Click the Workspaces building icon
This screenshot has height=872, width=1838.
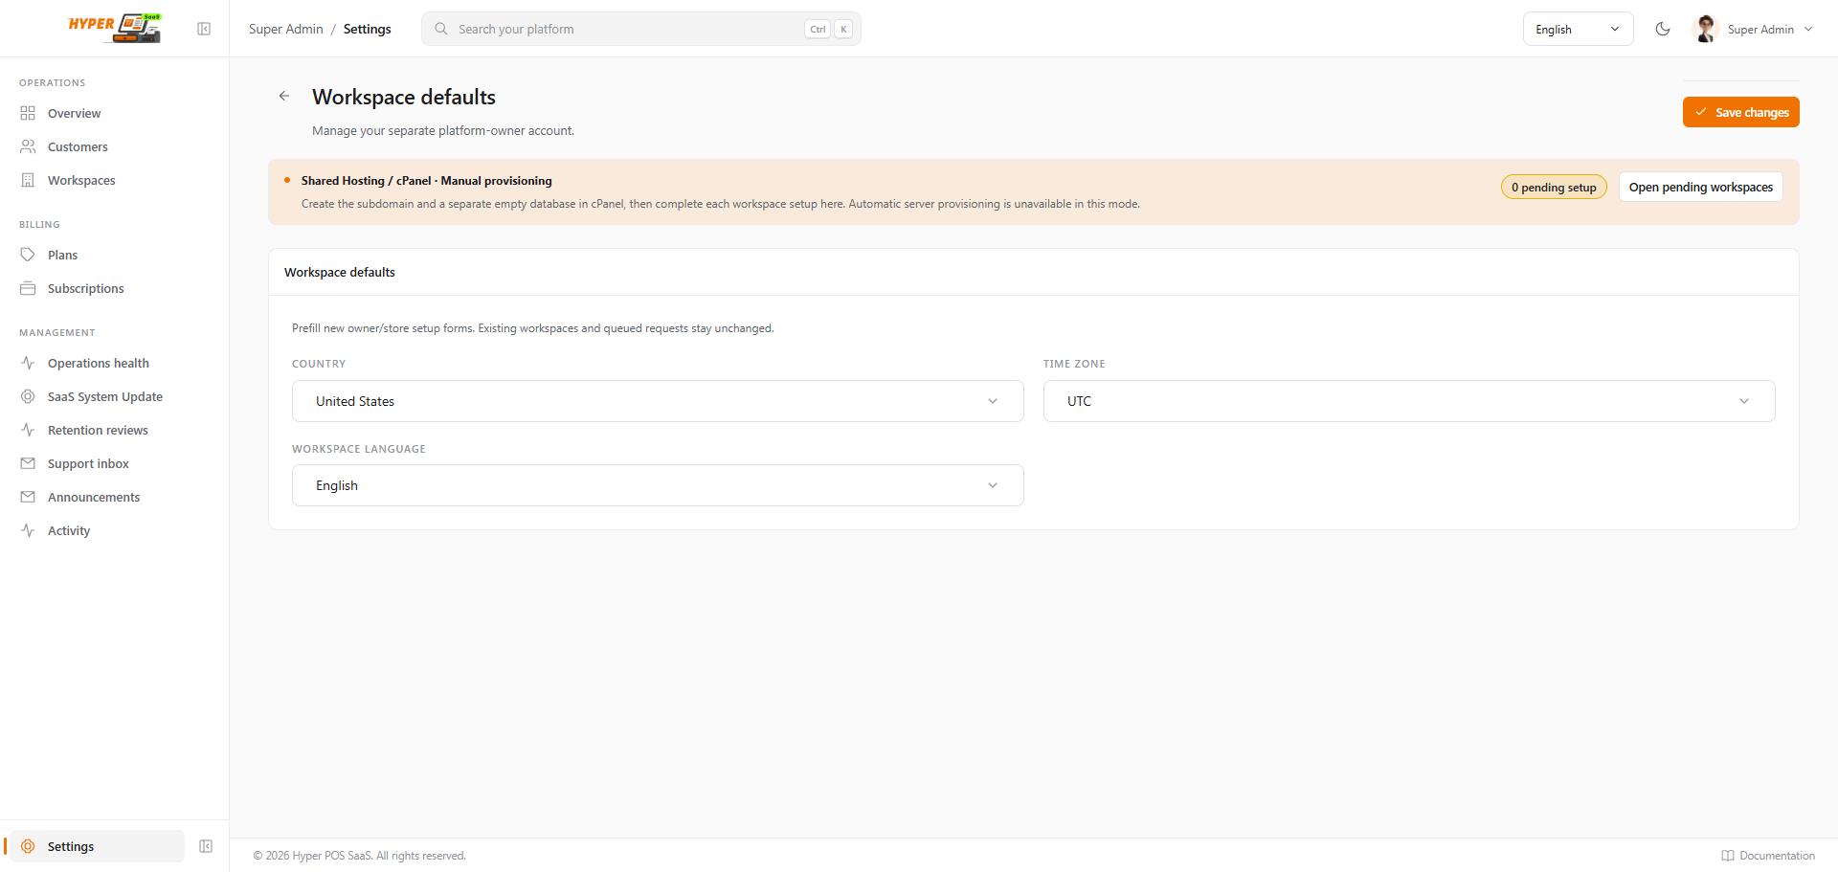(x=28, y=180)
